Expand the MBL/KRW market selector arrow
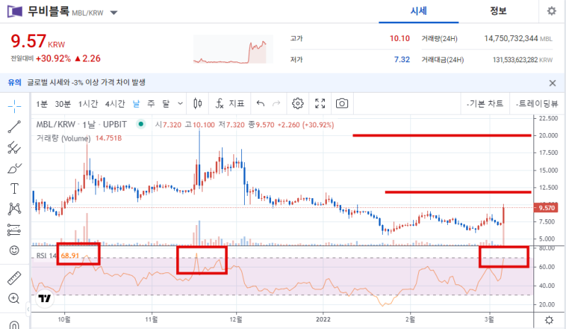 114,13
